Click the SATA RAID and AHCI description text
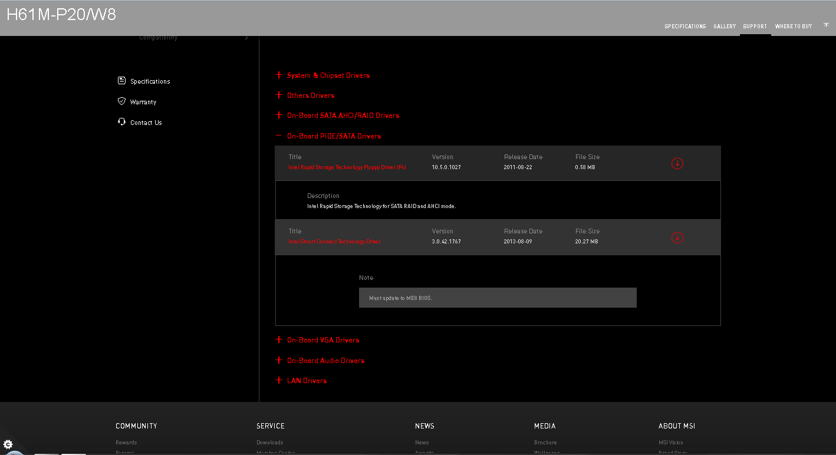 [x=381, y=206]
